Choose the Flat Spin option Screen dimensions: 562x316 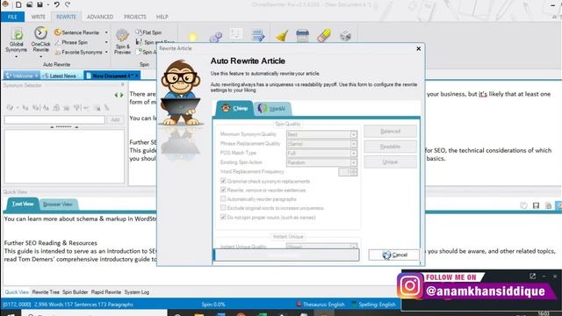pos(148,32)
